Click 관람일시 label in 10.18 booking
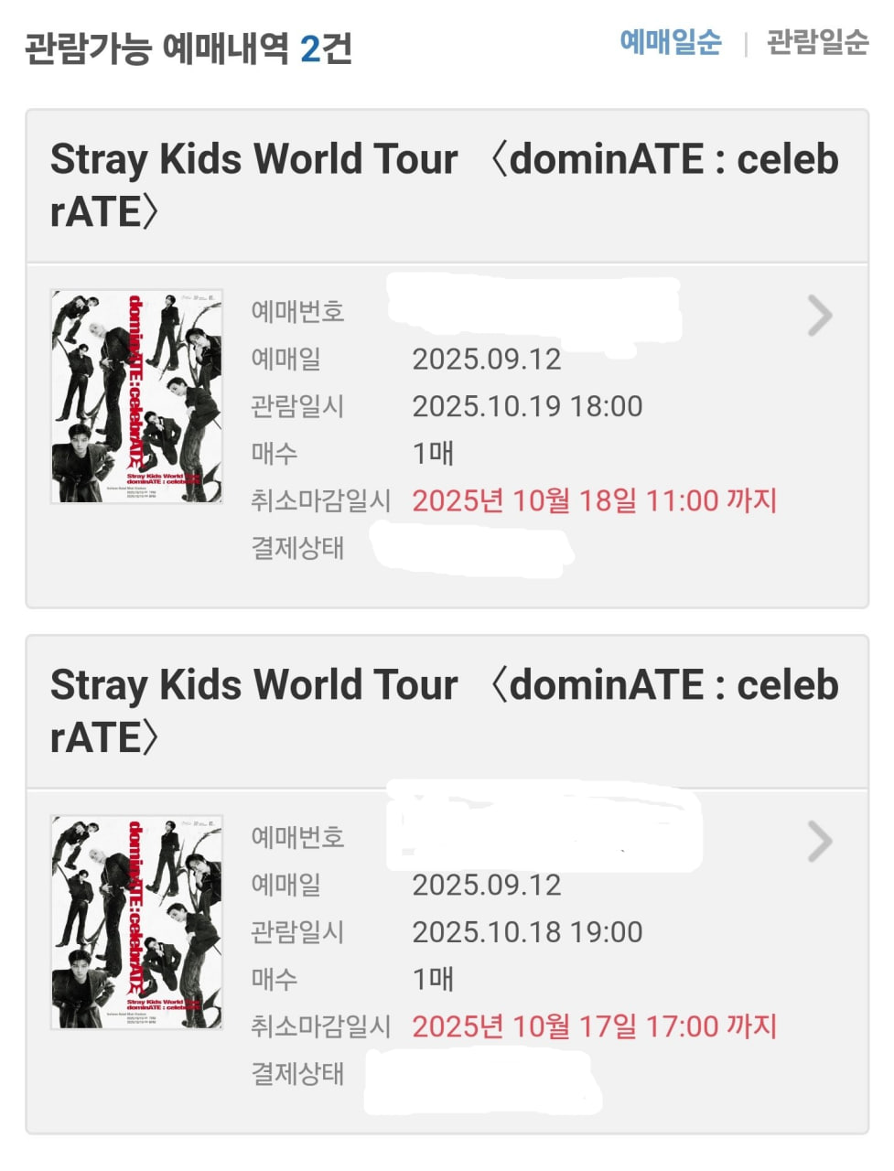Screen dimensions: 894x1171 click(x=297, y=932)
